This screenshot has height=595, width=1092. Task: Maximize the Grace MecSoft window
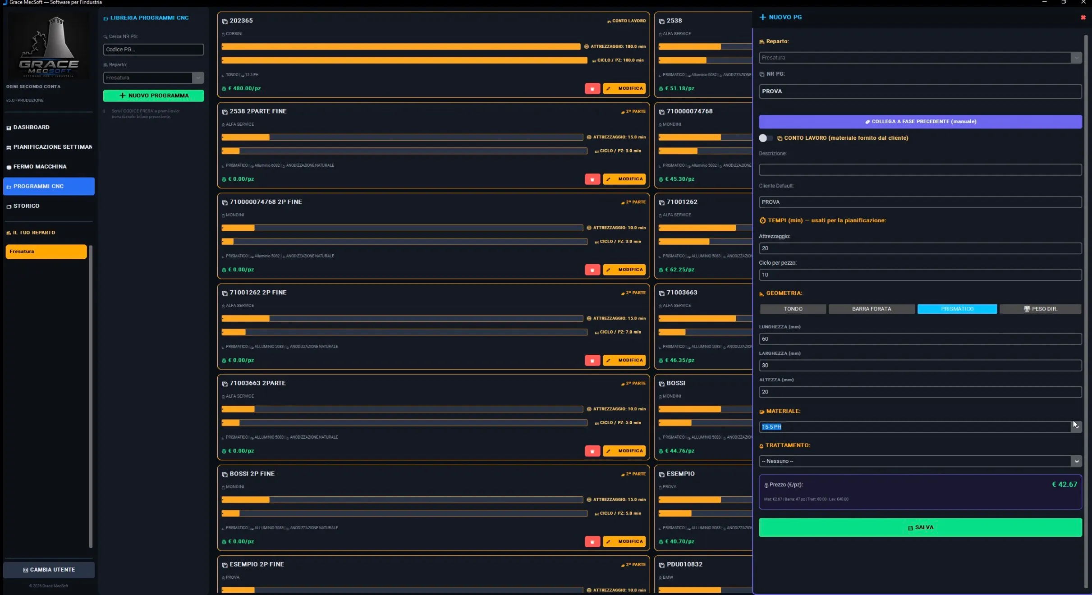coord(1064,2)
